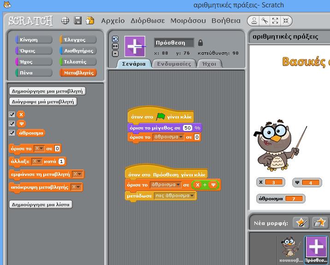Select the Όψεις block category
The width and height of the screenshot is (330, 265).
pos(34,51)
